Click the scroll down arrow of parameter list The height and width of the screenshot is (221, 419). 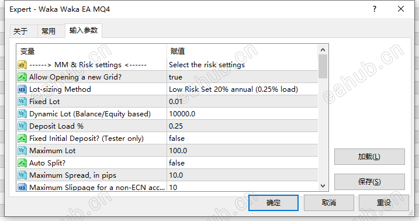[323, 186]
